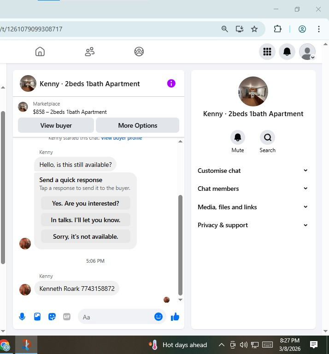This screenshot has height=354, width=329.
Task: Expand Chat members section
Action: [253, 189]
